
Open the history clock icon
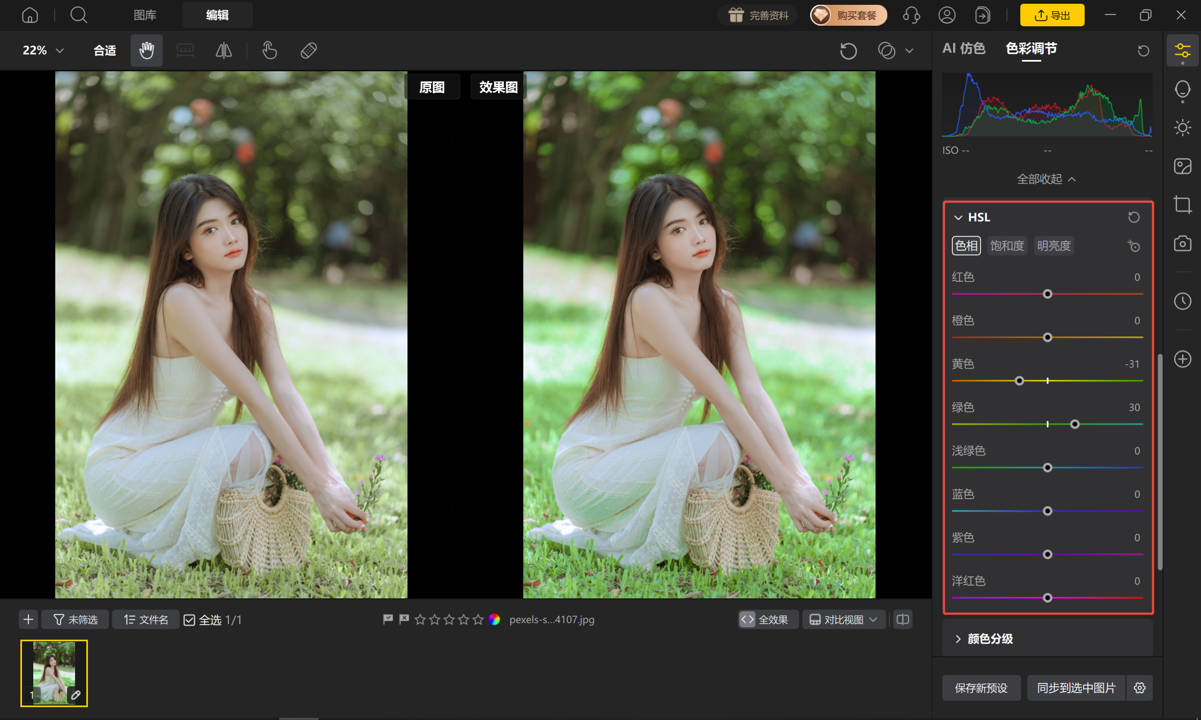pos(1182,301)
